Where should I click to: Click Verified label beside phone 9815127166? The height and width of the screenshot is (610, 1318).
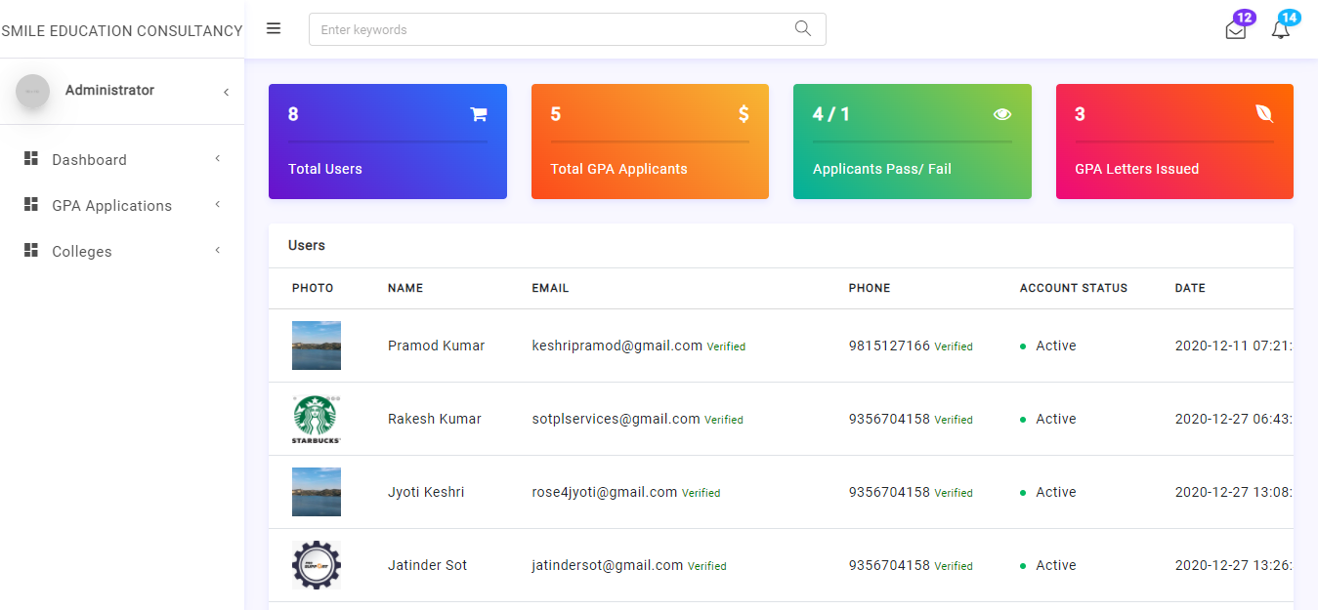(954, 346)
